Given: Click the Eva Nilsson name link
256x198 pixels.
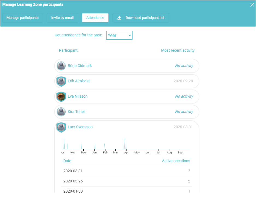Looking at the screenshot, I should coord(78,96).
